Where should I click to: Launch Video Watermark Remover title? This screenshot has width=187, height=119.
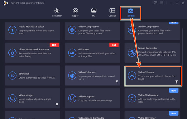[x=34, y=49]
